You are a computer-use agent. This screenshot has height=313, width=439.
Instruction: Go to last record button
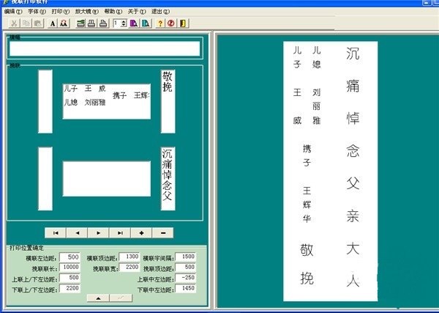(120, 233)
